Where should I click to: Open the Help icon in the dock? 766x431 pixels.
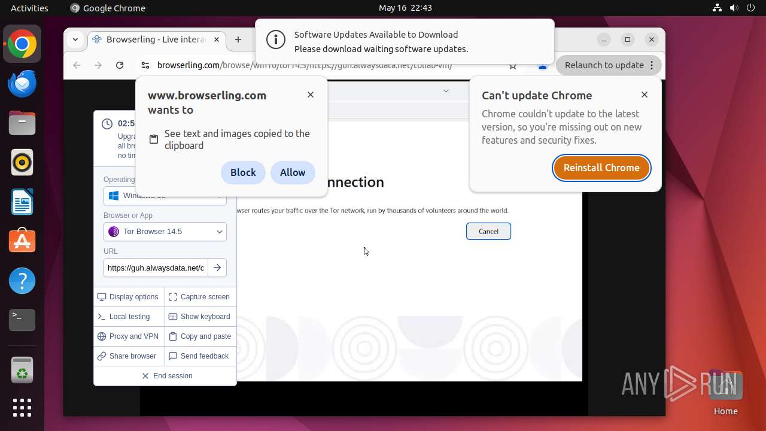pyautogui.click(x=22, y=281)
